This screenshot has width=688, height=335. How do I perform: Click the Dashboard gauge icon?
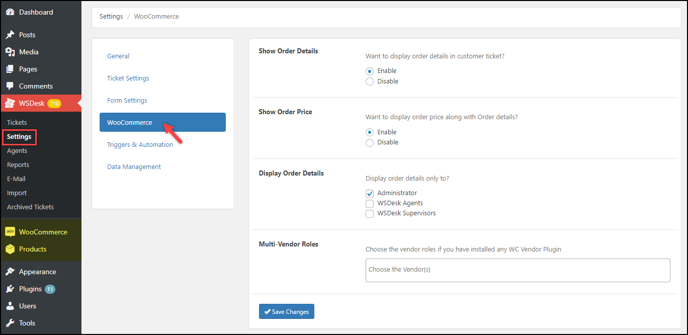[x=10, y=12]
